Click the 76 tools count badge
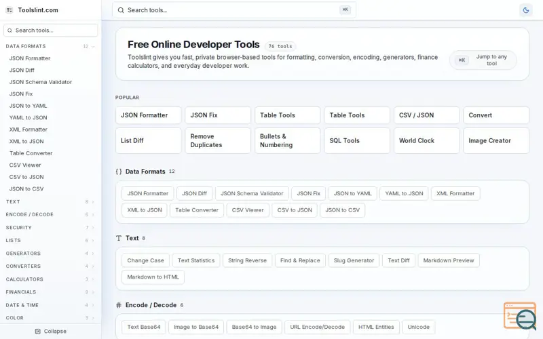543x339 pixels. point(280,46)
